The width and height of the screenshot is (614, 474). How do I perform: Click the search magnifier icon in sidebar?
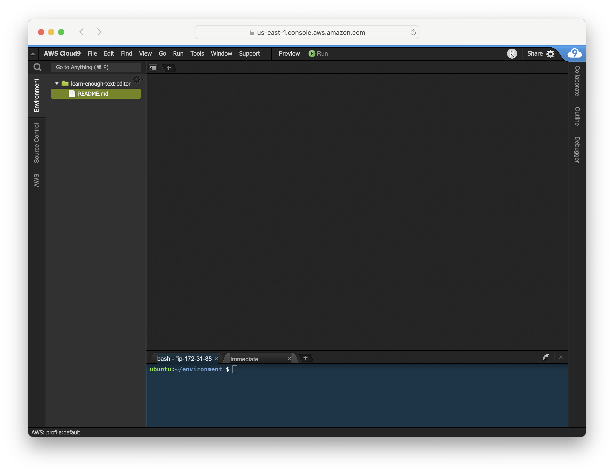[x=37, y=67]
